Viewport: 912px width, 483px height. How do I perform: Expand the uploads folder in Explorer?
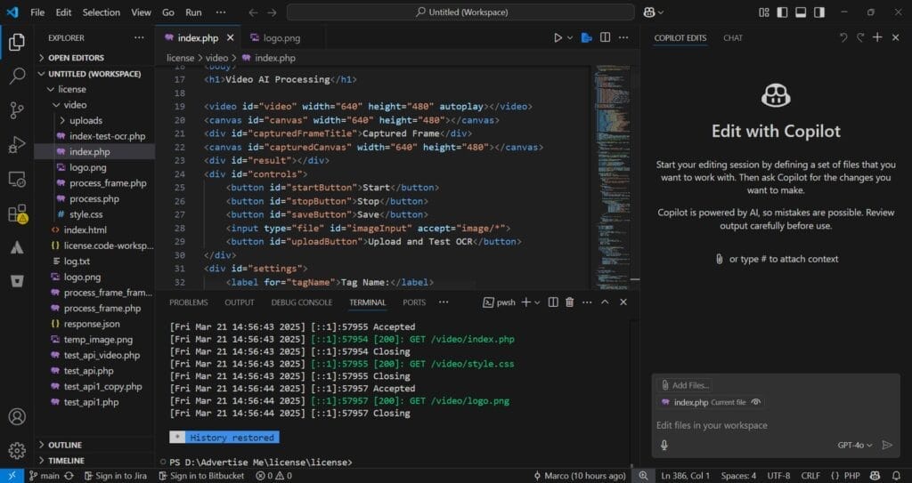point(85,120)
